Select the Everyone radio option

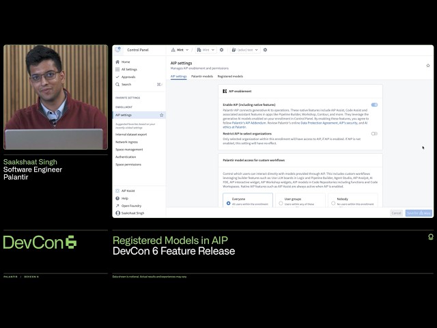(x=229, y=204)
